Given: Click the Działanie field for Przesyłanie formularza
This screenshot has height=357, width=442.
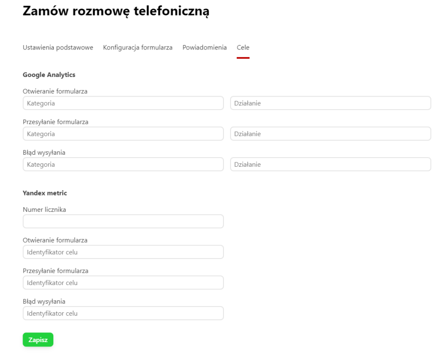Looking at the screenshot, I should pos(331,134).
